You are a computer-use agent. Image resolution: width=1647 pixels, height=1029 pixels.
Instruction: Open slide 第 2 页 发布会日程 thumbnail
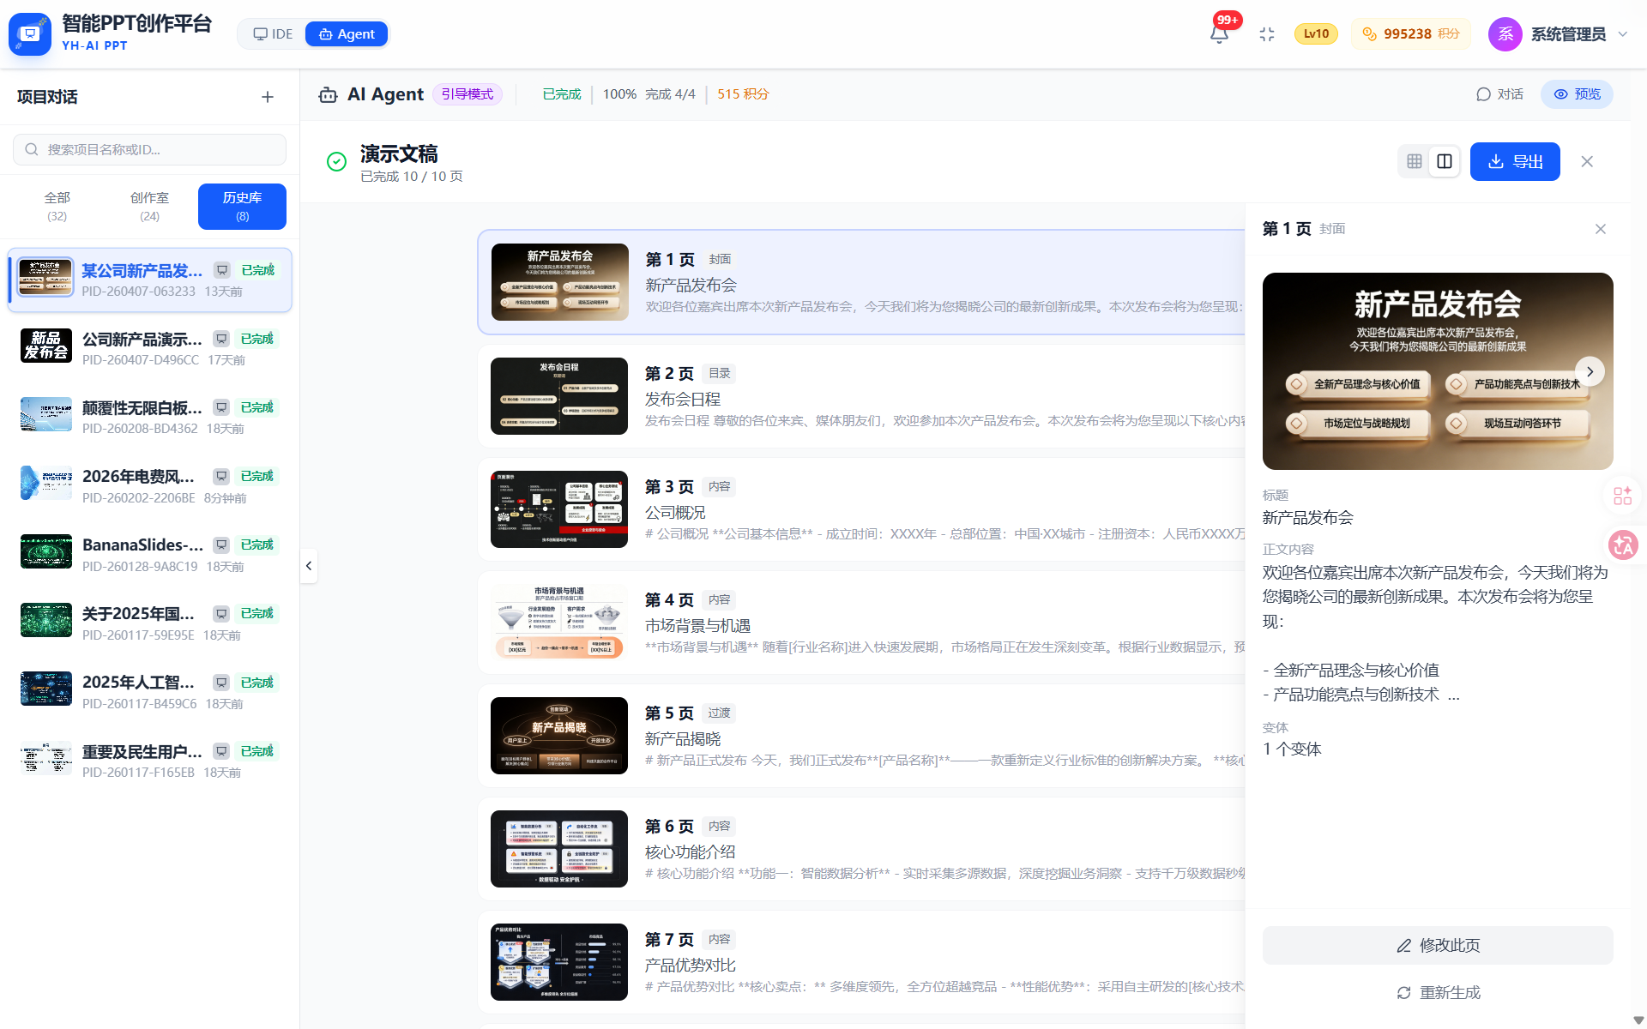[559, 396]
